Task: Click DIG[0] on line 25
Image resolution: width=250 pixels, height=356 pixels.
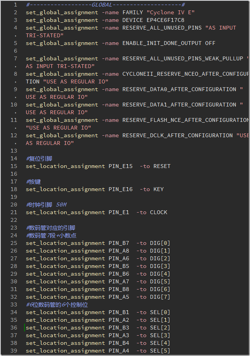Action: coord(160,243)
